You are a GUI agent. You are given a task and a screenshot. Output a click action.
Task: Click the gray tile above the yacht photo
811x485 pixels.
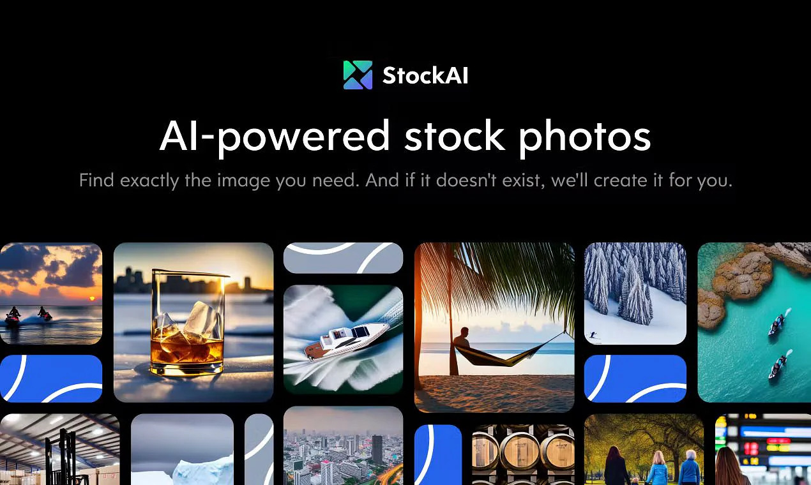click(343, 258)
